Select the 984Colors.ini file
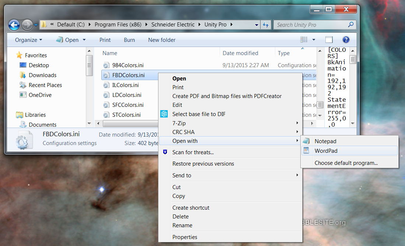Image resolution: width=405 pixels, height=246 pixels. coord(128,65)
